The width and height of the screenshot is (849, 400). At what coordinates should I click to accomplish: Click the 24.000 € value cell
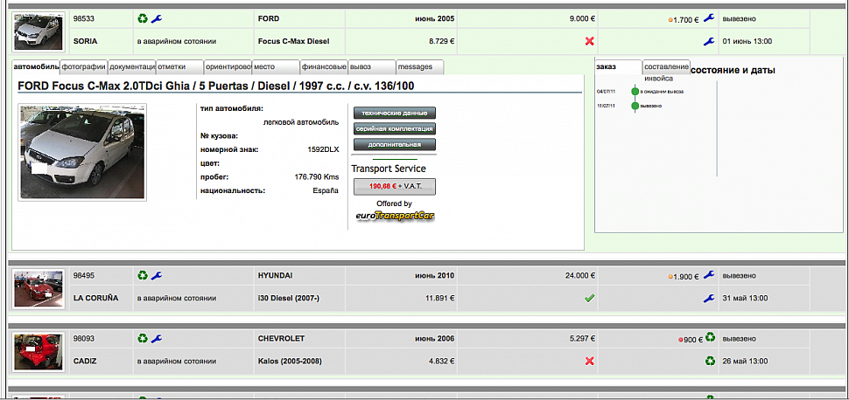[x=528, y=276]
